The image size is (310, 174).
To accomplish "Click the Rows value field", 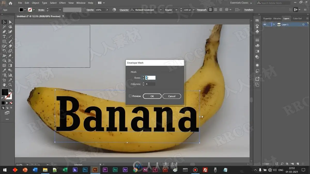I will (150, 78).
